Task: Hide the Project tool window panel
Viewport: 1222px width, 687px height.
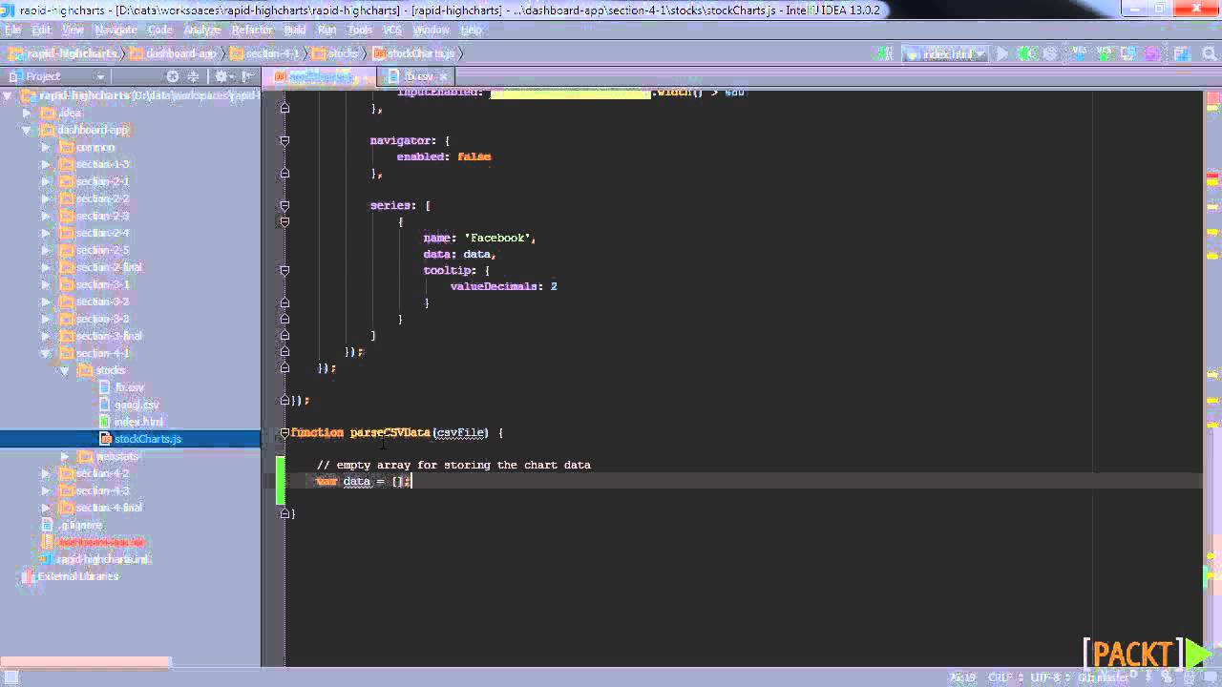Action: pyautogui.click(x=247, y=76)
